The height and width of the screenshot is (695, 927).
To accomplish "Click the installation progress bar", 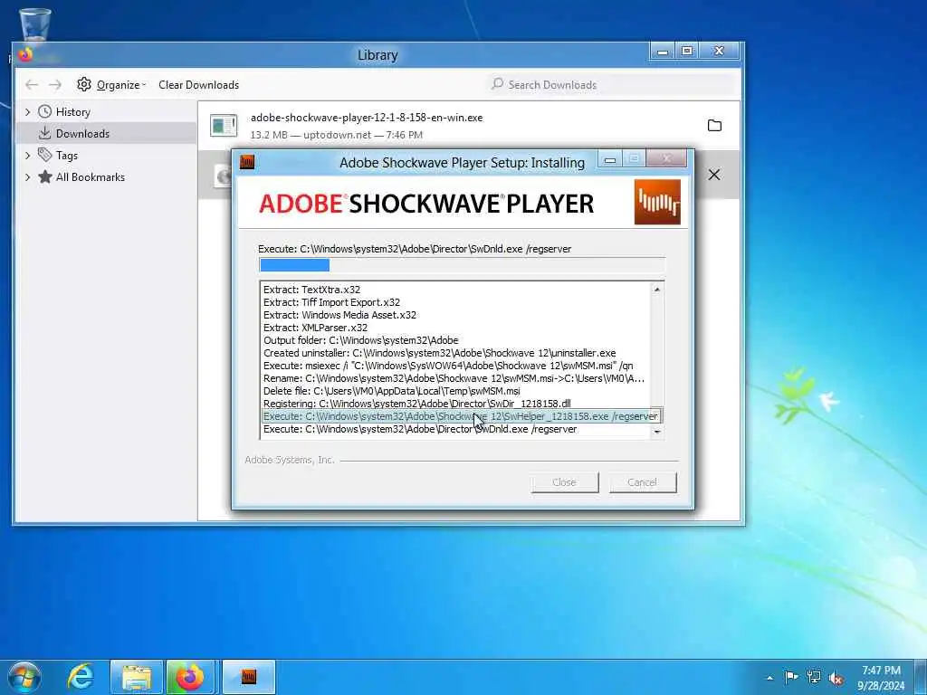I will pos(462,265).
